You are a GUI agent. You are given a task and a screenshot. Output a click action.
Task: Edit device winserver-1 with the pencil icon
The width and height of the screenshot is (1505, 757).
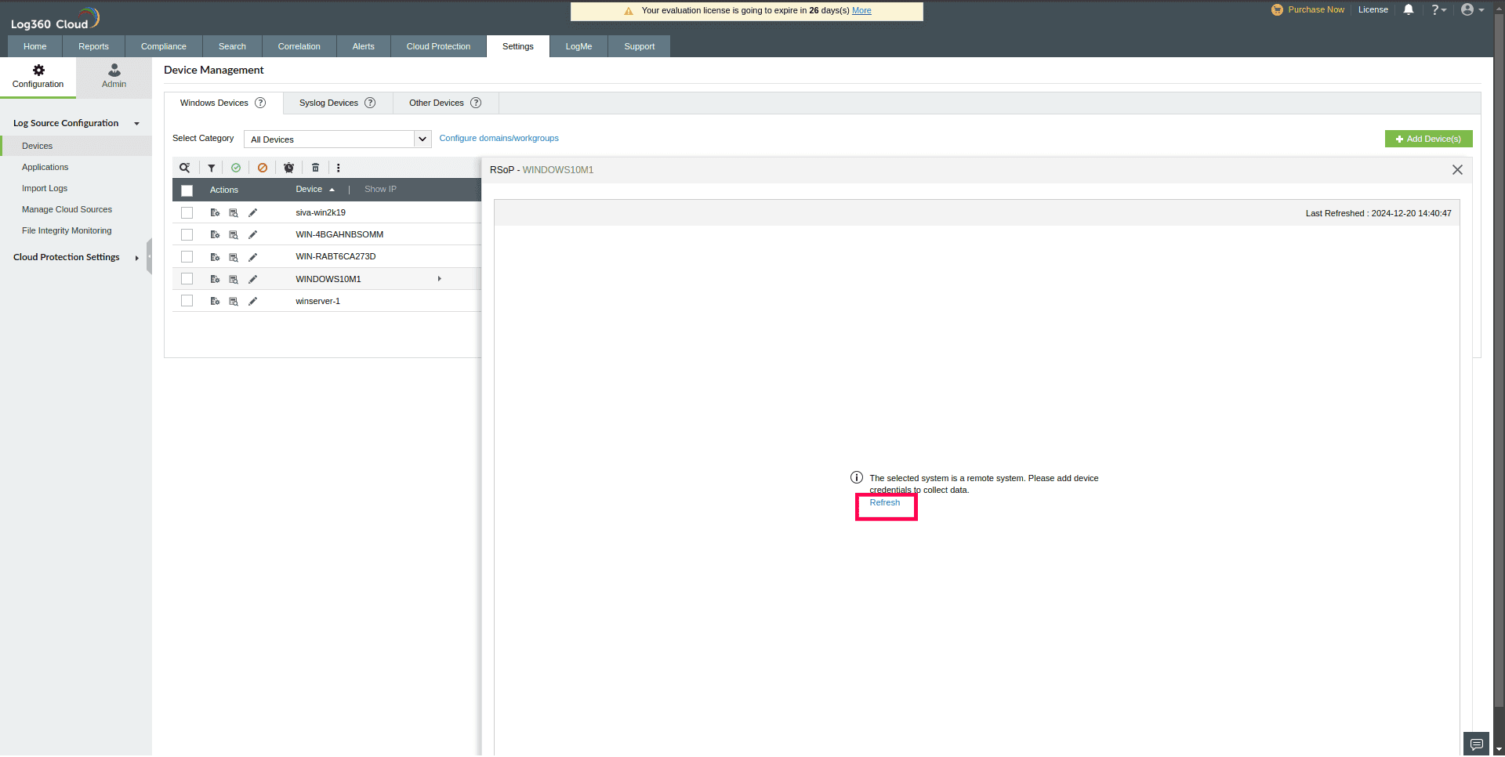point(252,301)
